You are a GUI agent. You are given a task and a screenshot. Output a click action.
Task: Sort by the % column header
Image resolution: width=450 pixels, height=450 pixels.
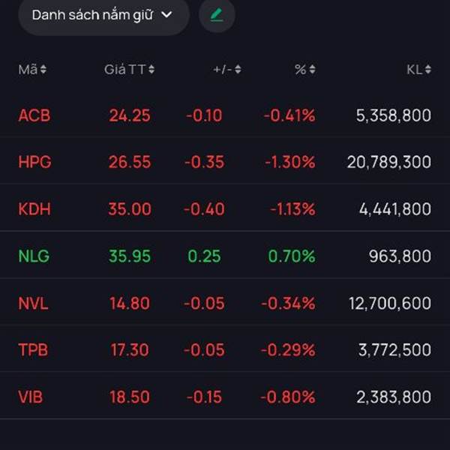click(x=304, y=70)
